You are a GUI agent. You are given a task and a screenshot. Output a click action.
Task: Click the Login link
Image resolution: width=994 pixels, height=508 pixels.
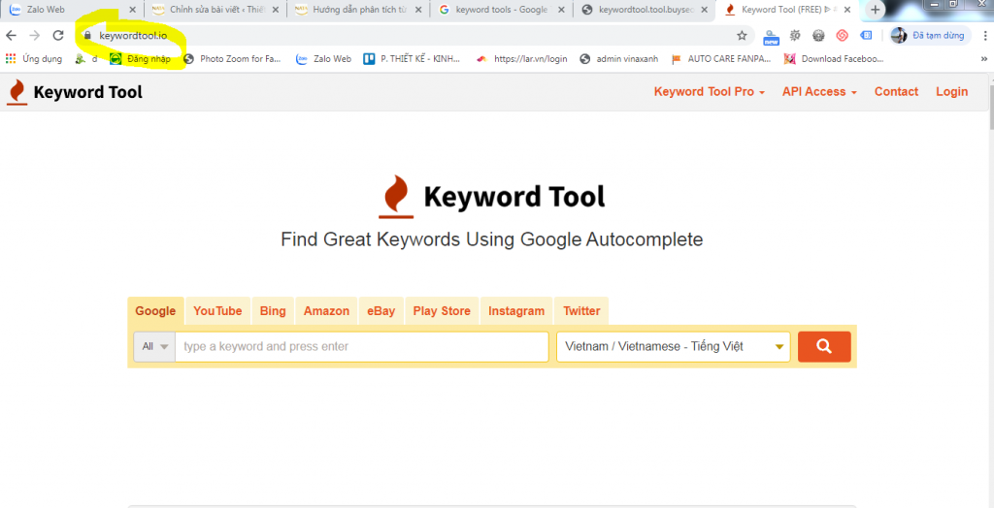tap(951, 92)
